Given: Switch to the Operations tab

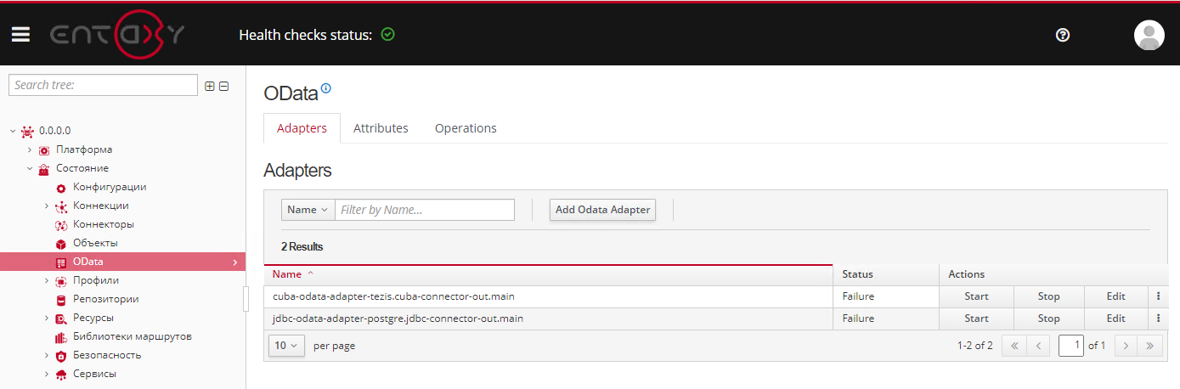Looking at the screenshot, I should click(x=466, y=128).
